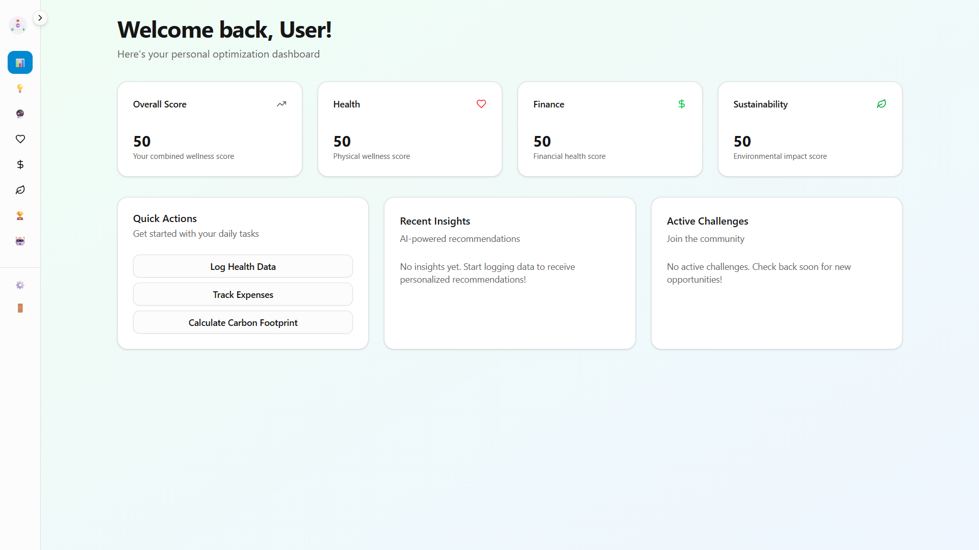979x550 pixels.
Task: Open the crystal ball sidebar icon
Action: [20, 114]
